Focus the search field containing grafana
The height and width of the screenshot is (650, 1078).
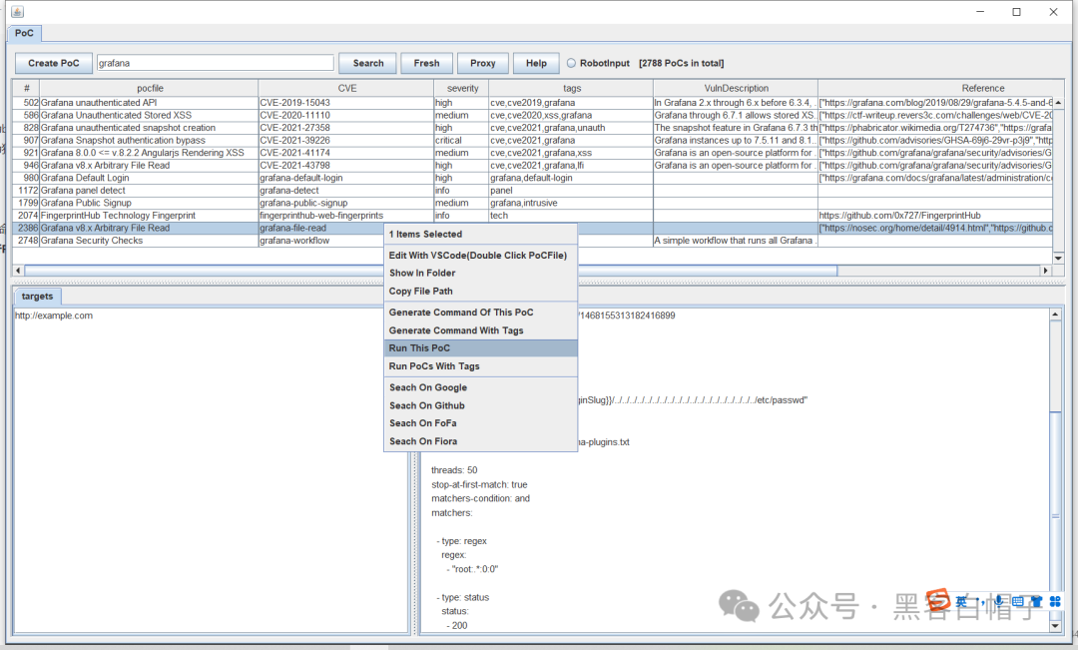click(216, 63)
